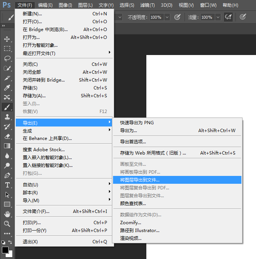Choose New (新建) in File menu
The image size is (256, 259).
[65, 14]
